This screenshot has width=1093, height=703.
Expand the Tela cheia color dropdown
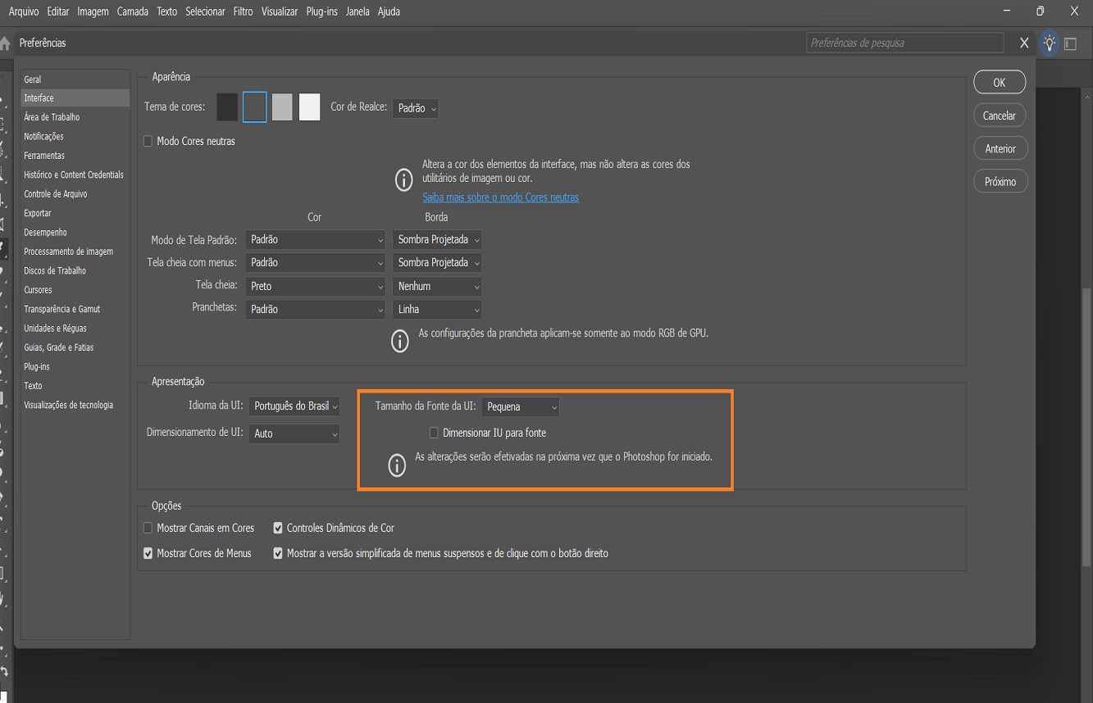[315, 286]
